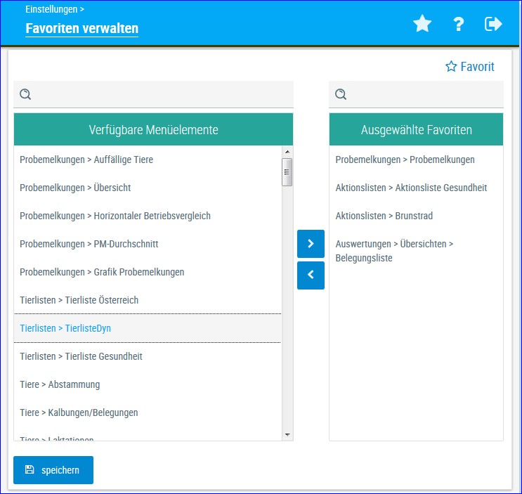
Task: Focus the search field for available elements
Action: click(x=162, y=94)
